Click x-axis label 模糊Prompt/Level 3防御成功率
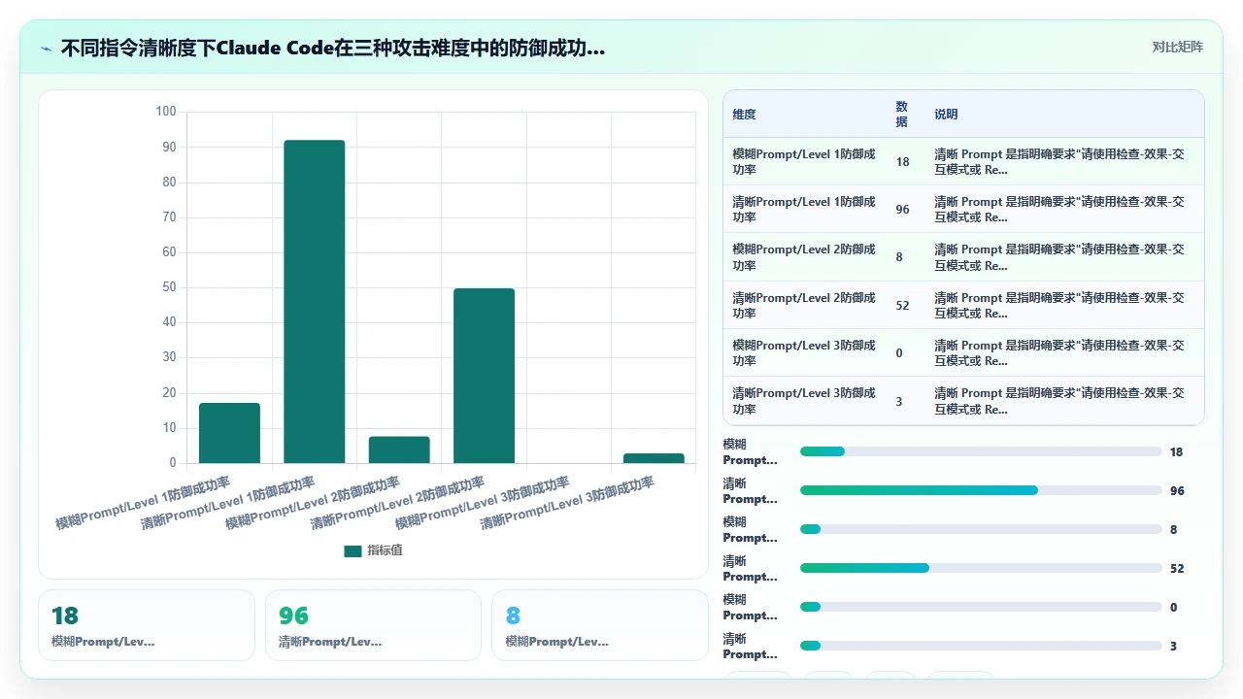This screenshot has width=1243, height=699. (x=482, y=503)
